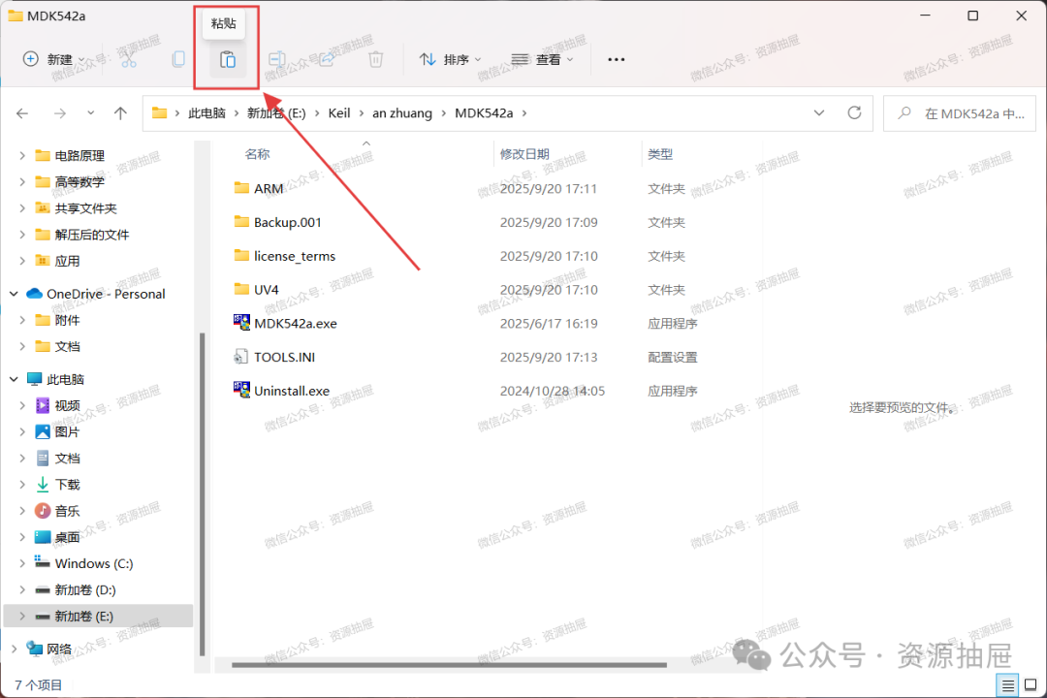This screenshot has height=698, width=1047.
Task: Select the 应用 folder in the sidebar
Action: point(67,261)
